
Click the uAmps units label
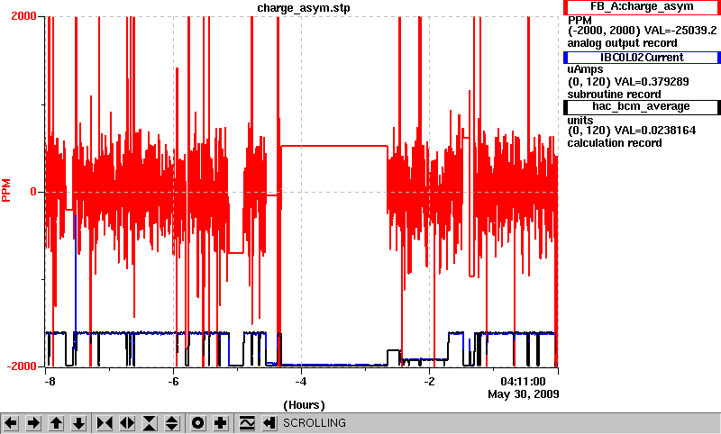tap(585, 69)
